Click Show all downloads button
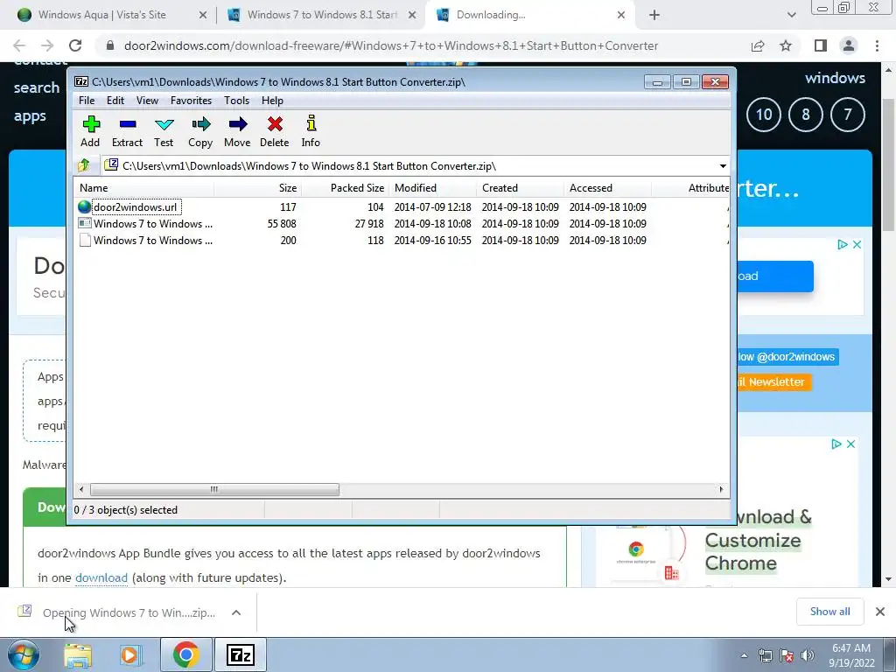Screen dimensions: 896x672 pyautogui.click(x=829, y=612)
